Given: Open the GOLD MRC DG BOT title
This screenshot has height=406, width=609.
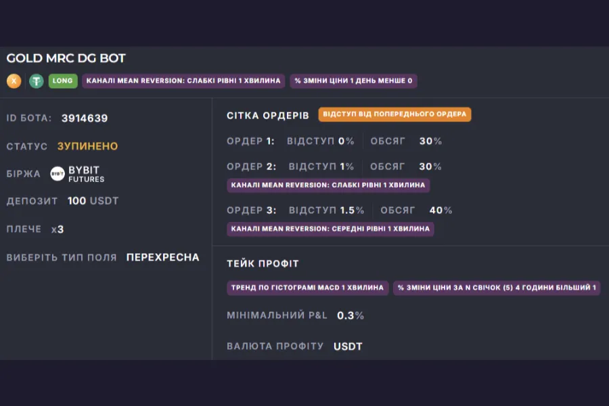Looking at the screenshot, I should tap(65, 58).
